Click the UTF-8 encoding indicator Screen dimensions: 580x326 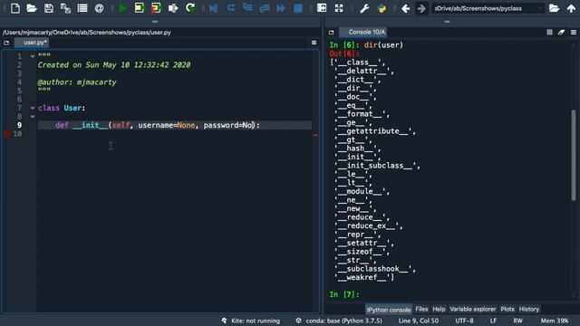[464, 321]
